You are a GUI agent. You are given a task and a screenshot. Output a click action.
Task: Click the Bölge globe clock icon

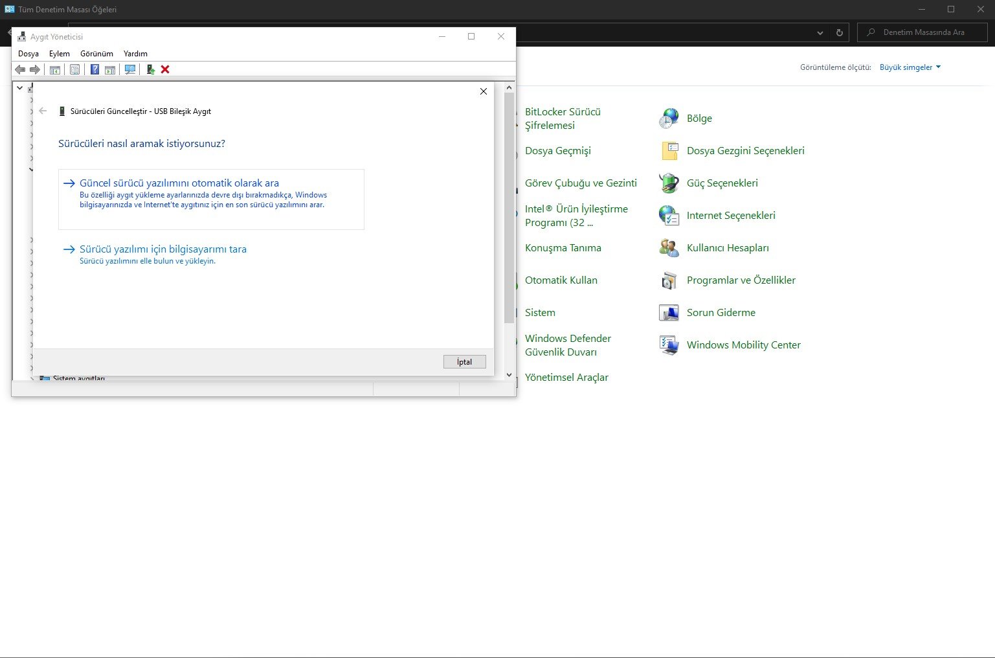(668, 119)
